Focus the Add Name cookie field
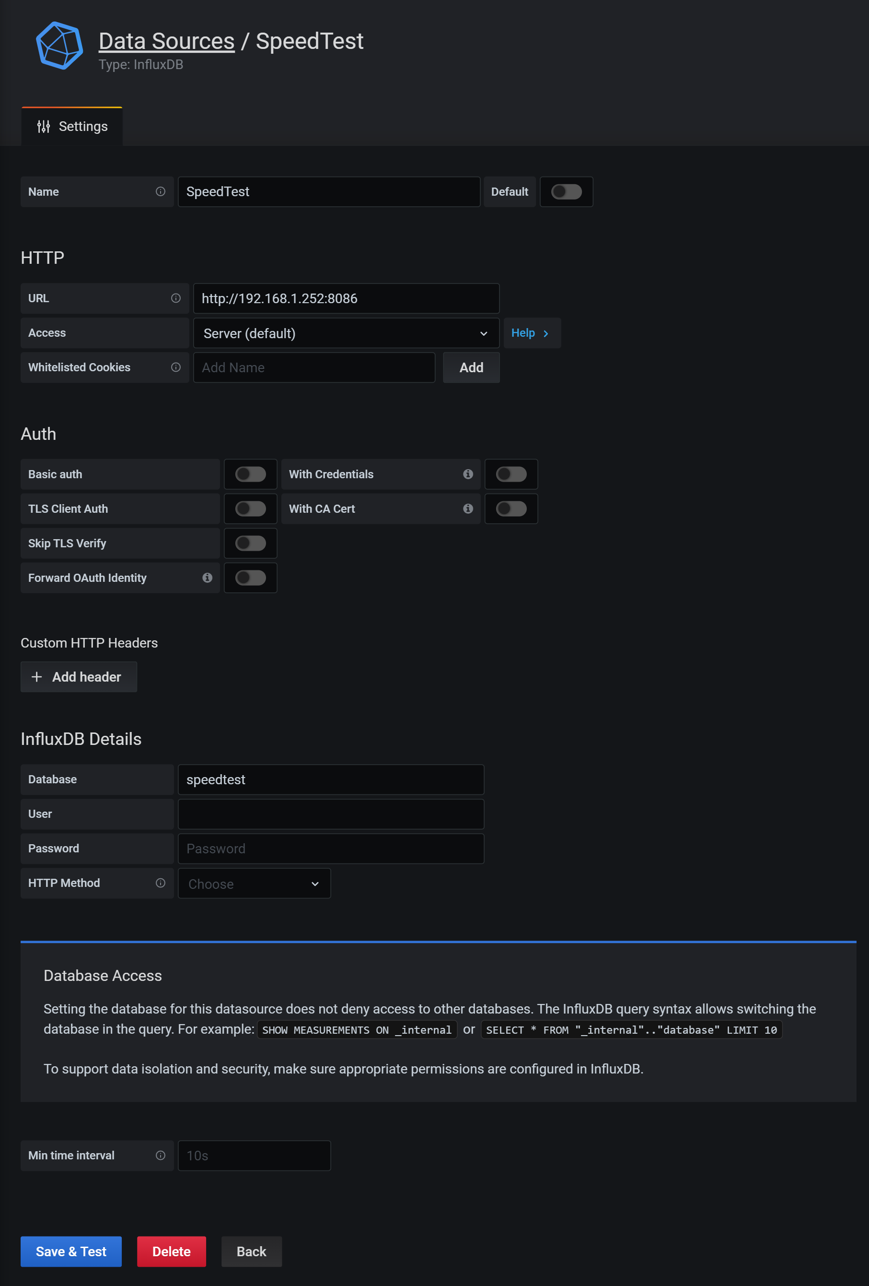This screenshot has width=869, height=1286. click(x=314, y=367)
